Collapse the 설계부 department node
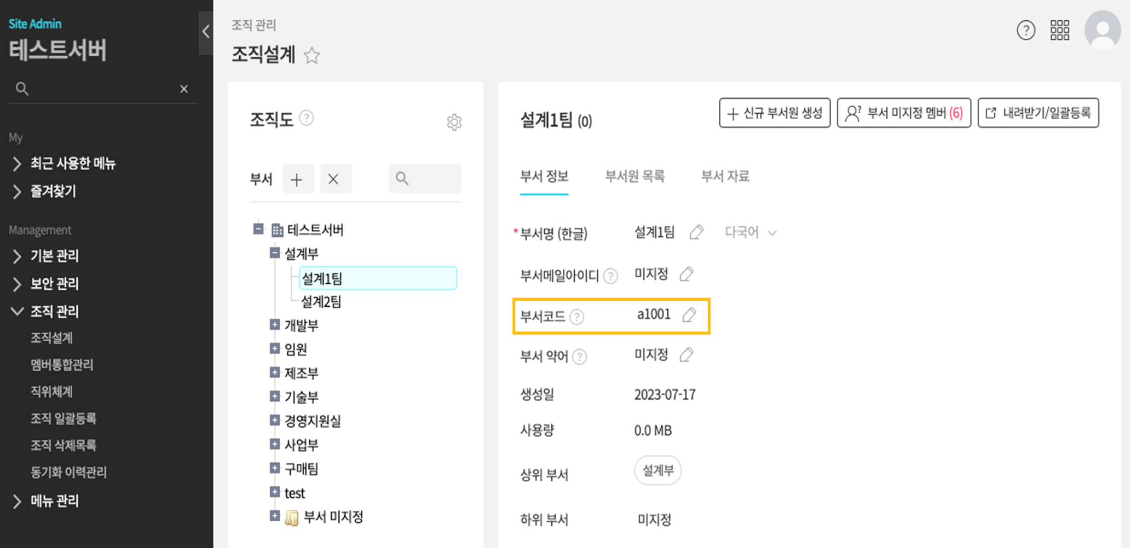1131x548 pixels. 275,253
